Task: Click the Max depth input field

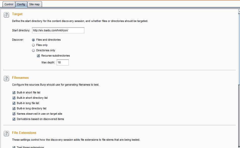Action: (x=63, y=62)
